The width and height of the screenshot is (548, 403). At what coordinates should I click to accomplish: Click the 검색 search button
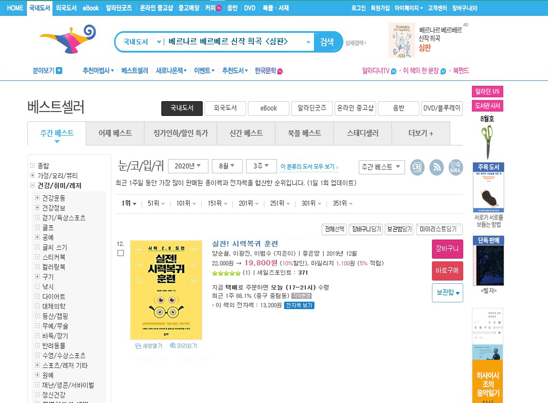tap(327, 42)
